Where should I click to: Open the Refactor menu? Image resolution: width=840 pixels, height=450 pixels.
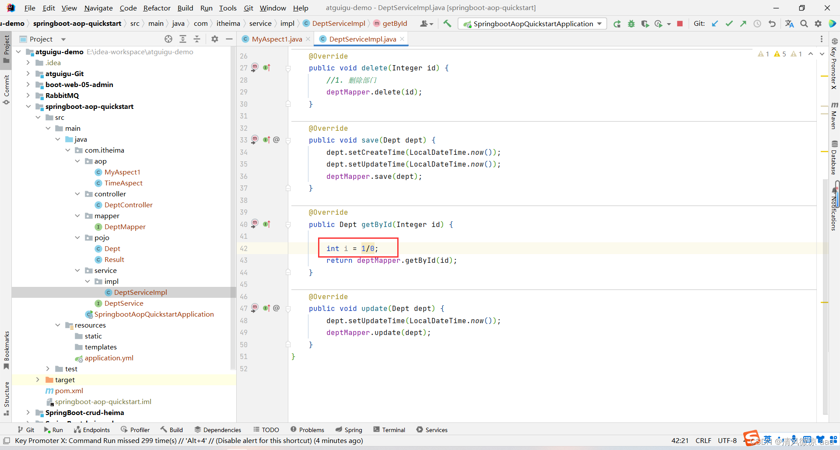click(x=157, y=8)
